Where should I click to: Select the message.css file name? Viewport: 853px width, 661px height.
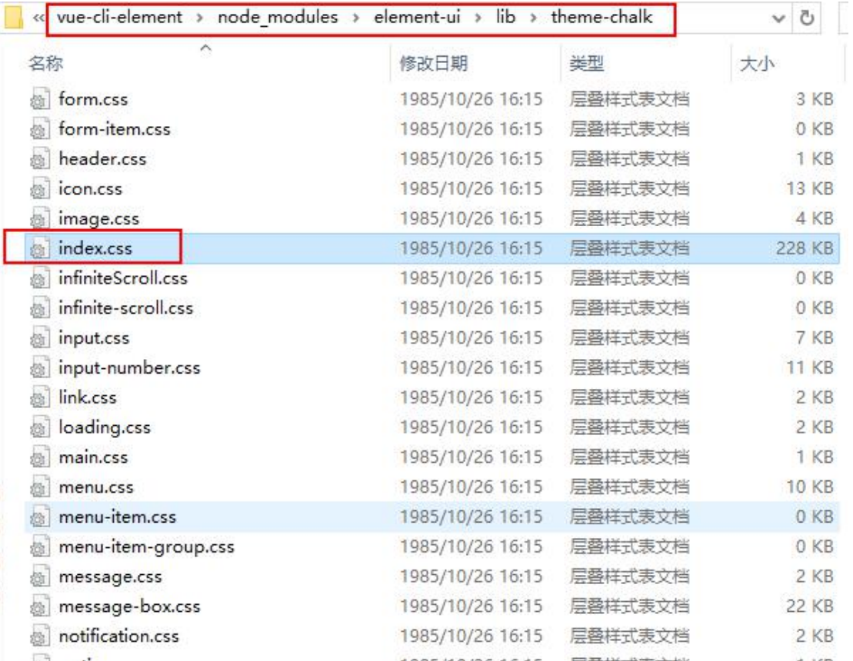coord(111,576)
